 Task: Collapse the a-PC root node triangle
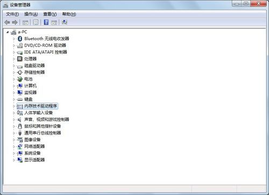point(8,32)
